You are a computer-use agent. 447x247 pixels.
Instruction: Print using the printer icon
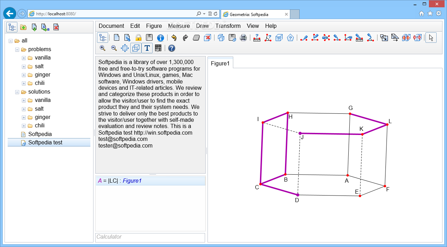243,38
